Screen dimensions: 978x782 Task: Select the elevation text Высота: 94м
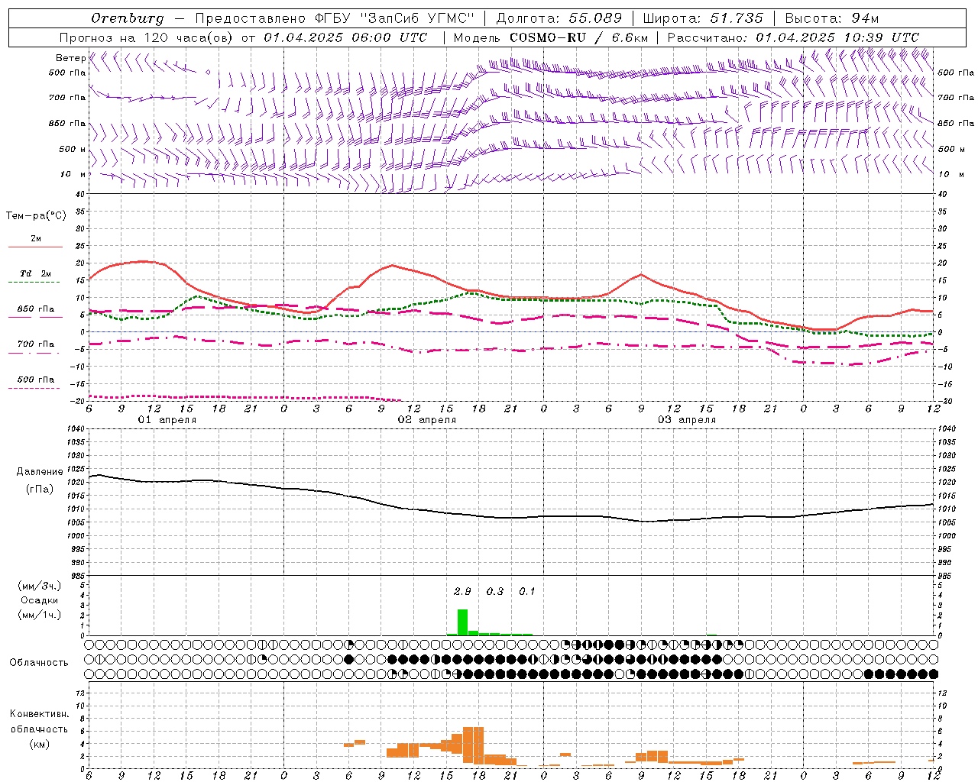[831, 18]
